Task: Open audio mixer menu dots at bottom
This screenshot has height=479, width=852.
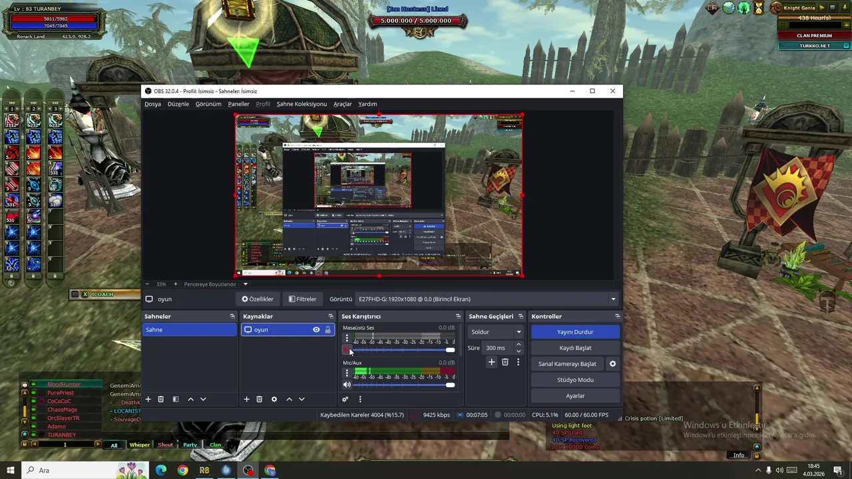Action: 360,399
